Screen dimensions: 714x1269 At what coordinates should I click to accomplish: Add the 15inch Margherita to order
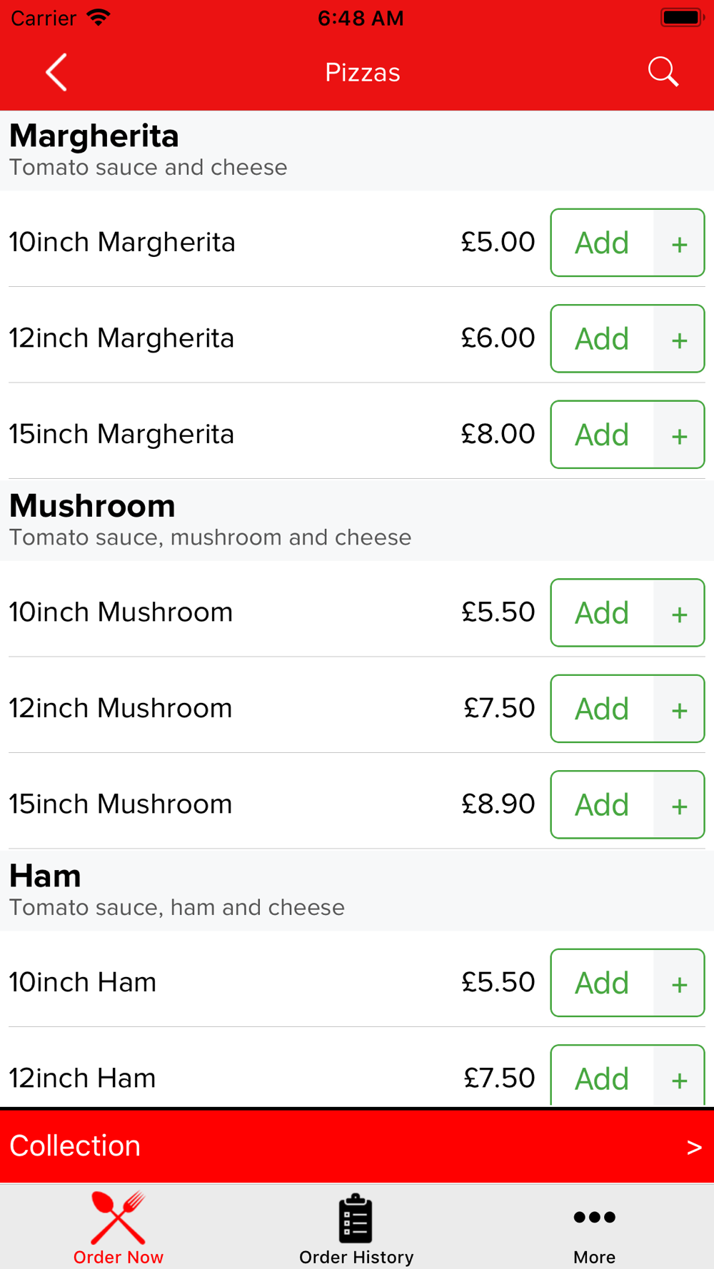click(x=602, y=435)
